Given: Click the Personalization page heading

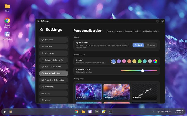Looking at the screenshot, I should coord(88,31).
